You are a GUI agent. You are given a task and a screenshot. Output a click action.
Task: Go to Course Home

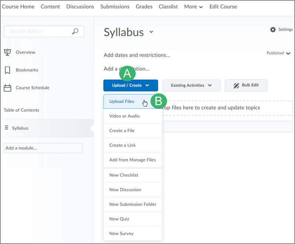18,7
